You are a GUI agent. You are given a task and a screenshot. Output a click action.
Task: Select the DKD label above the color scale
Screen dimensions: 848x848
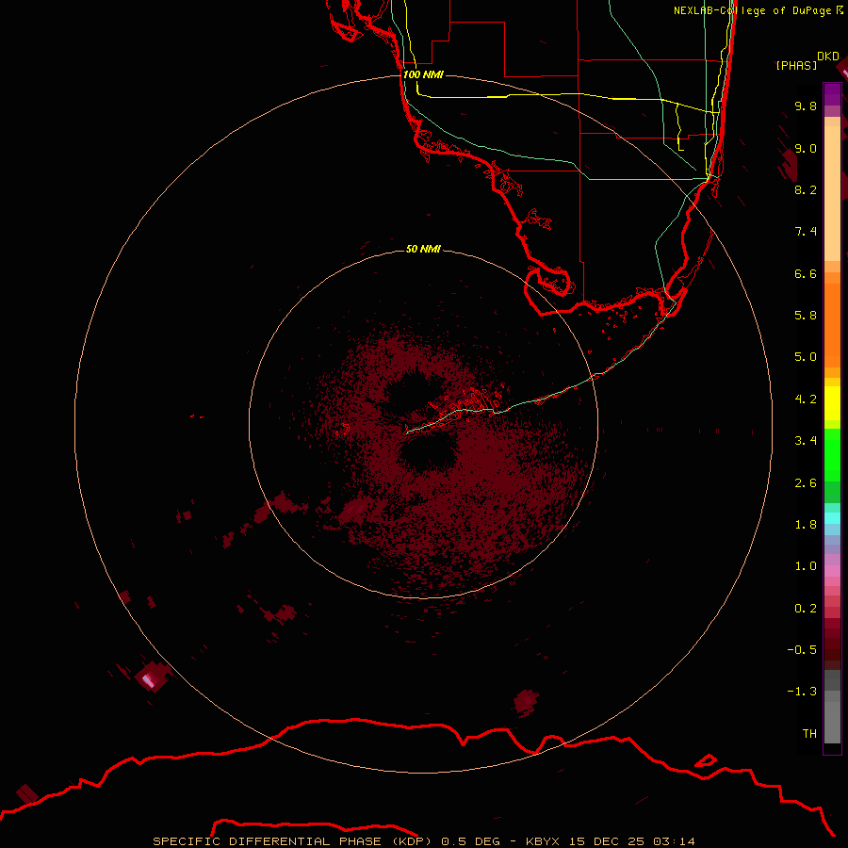pyautogui.click(x=827, y=57)
